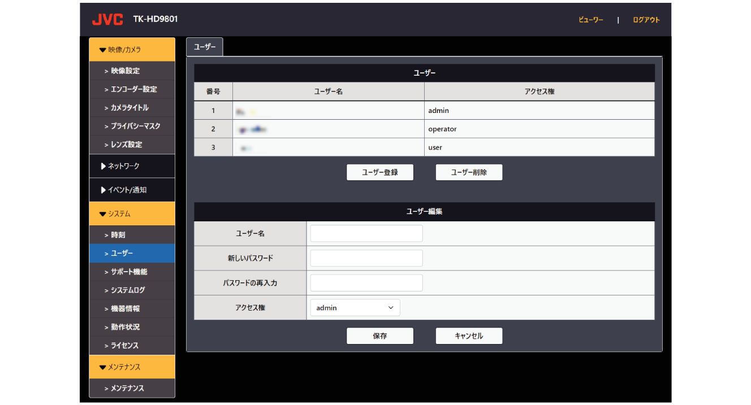Open ライセンス page

click(132, 346)
